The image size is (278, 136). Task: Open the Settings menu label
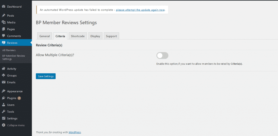tap(12, 118)
